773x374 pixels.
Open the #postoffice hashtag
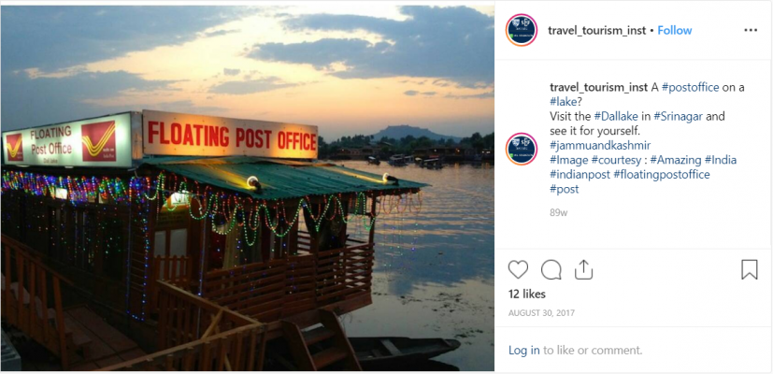click(x=690, y=87)
